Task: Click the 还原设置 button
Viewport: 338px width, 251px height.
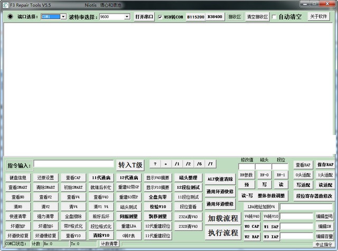Action: (46, 178)
